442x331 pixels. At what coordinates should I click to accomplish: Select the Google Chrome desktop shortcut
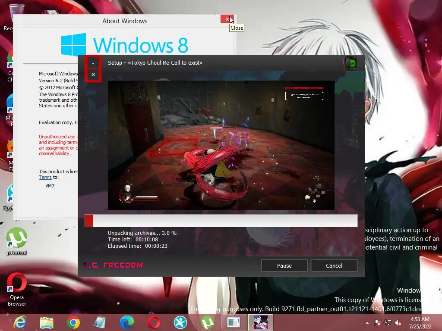(11, 67)
